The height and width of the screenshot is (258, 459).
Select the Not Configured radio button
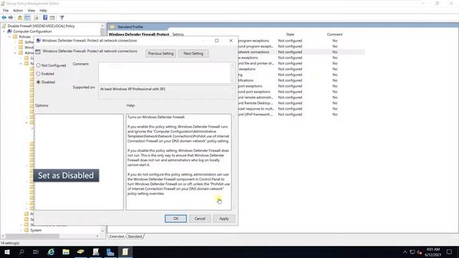coord(38,65)
